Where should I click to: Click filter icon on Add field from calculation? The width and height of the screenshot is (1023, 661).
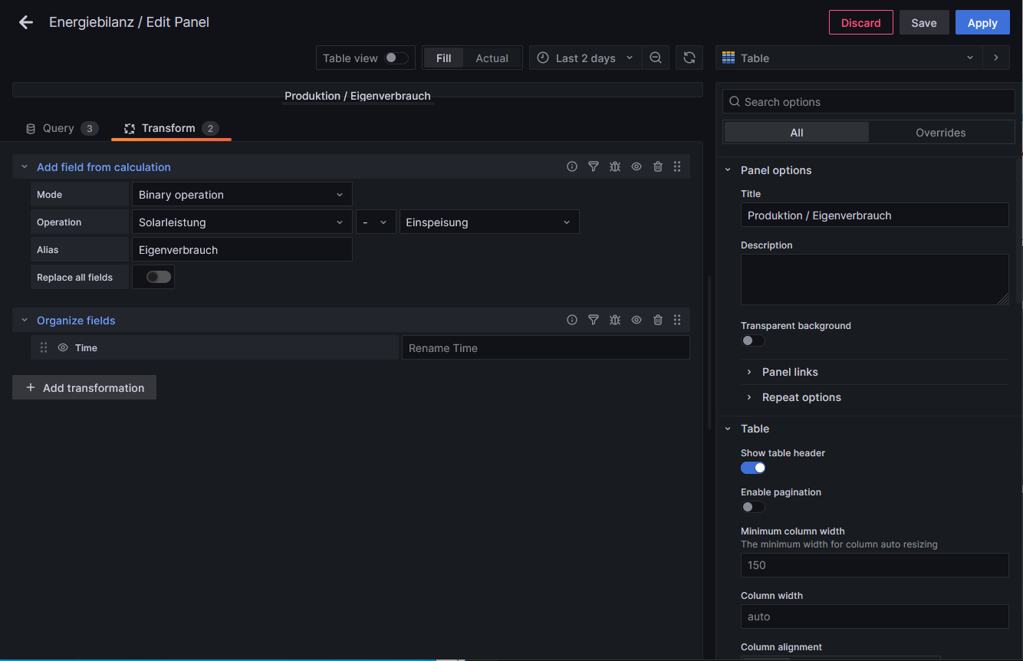[594, 166]
